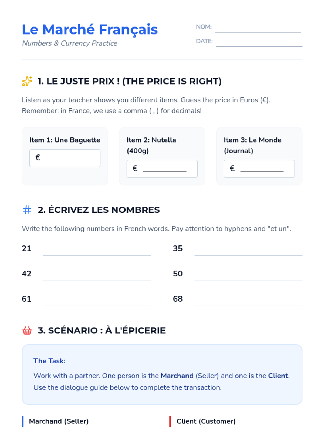
Task: Click the Client (Customer) column heading
Action: tap(206, 421)
